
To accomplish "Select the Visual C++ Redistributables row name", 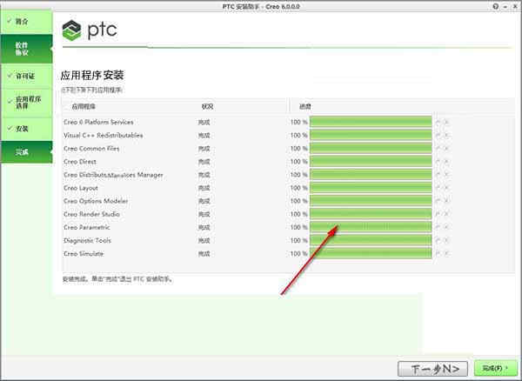I will point(104,136).
